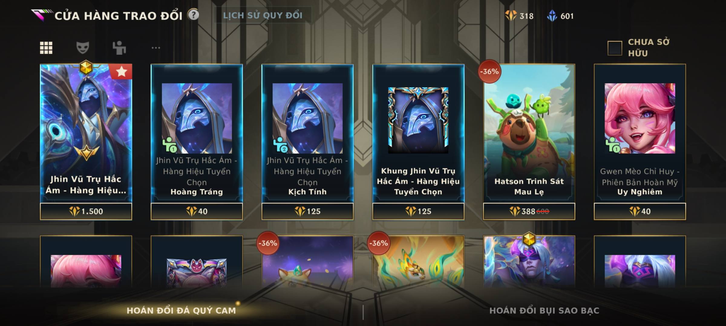Image resolution: width=726 pixels, height=326 pixels.
Task: Select the emote pose filter icon
Action: click(x=119, y=48)
